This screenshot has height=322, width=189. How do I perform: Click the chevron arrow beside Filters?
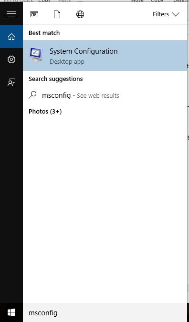(x=176, y=14)
